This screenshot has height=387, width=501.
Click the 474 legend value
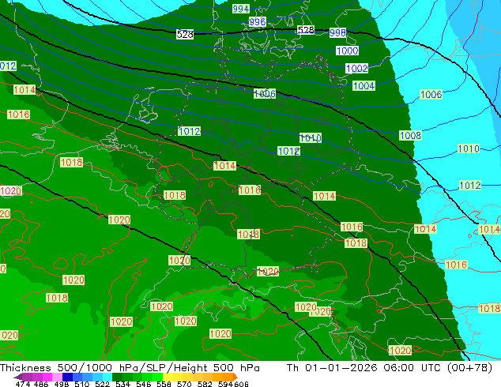[23, 384]
